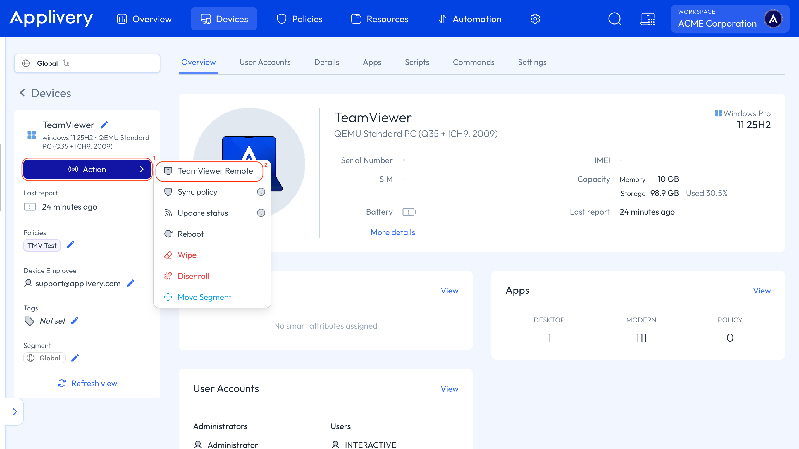This screenshot has width=799, height=449.
Task: Click View in User Accounts card
Action: tap(450, 389)
